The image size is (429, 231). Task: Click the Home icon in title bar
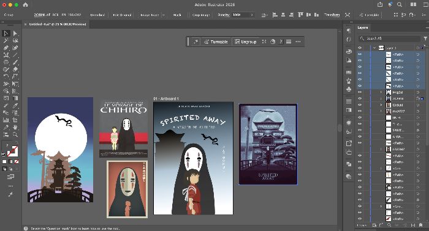pyautogui.click(x=25, y=5)
